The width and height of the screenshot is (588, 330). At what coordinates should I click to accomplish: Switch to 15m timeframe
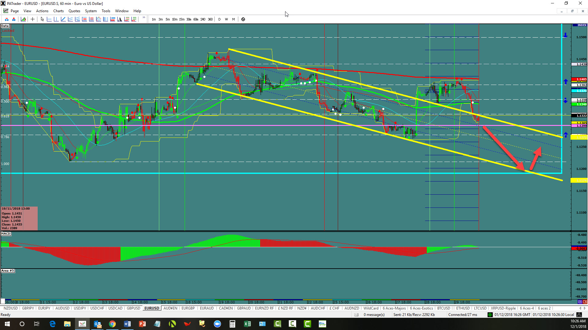click(x=182, y=19)
